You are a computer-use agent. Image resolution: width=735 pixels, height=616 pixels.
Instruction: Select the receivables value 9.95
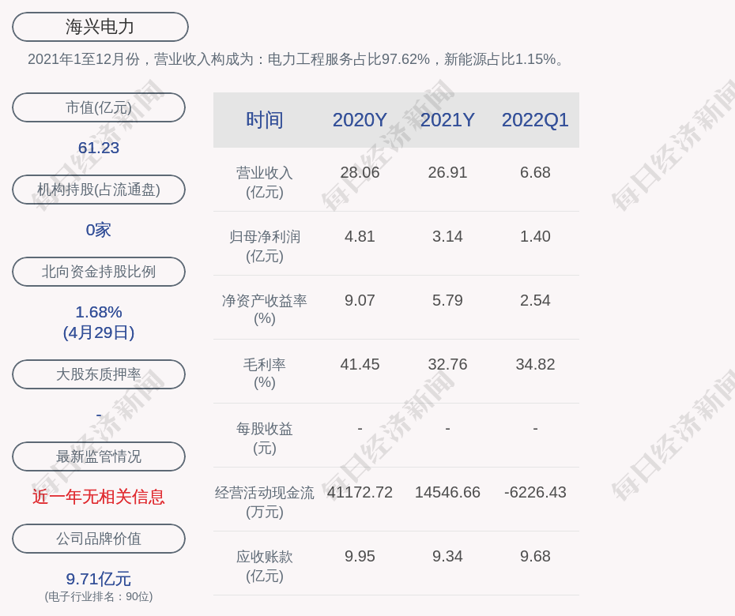(x=360, y=557)
